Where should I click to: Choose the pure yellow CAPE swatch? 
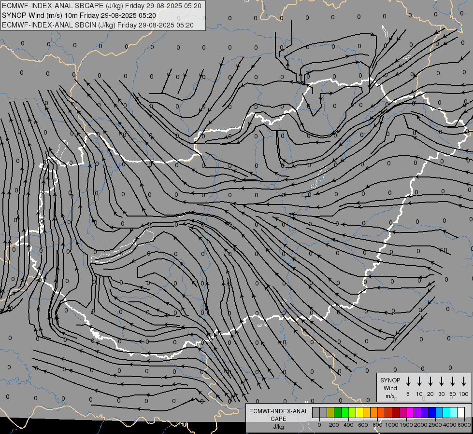359,412
